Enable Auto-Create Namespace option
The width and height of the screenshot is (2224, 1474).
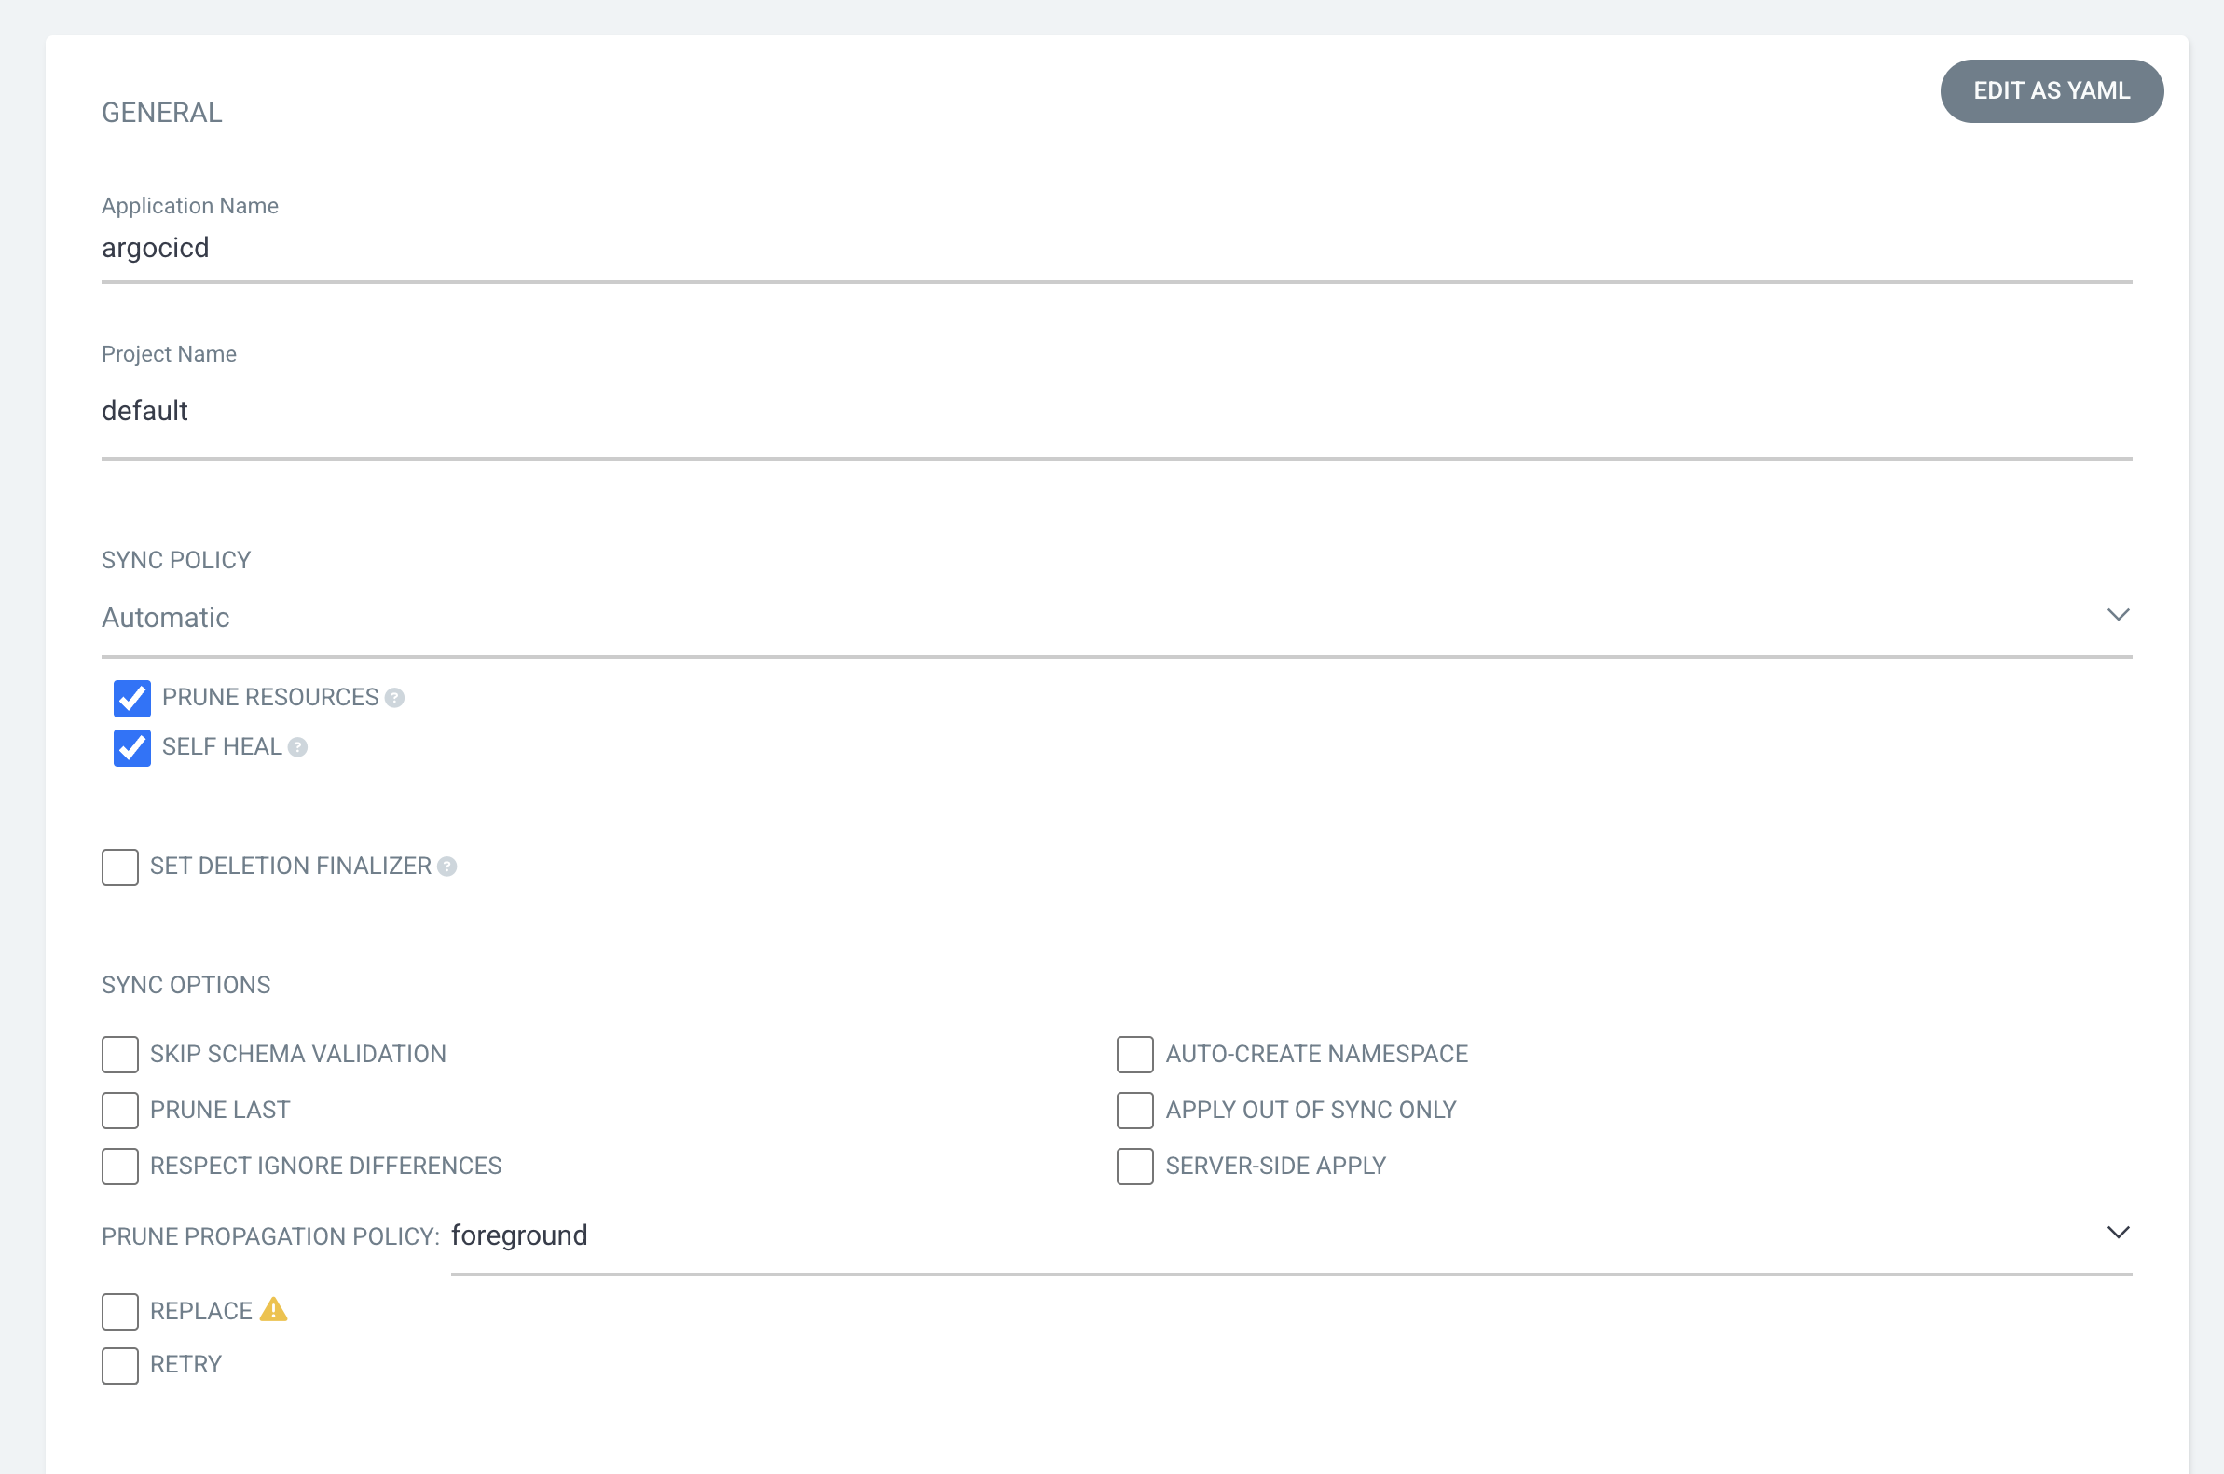[1135, 1055]
